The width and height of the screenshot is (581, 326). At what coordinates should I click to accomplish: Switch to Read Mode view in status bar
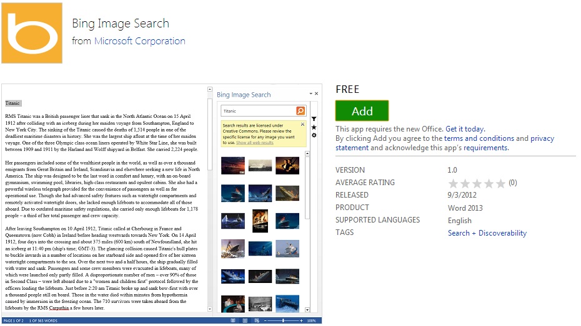[233, 320]
